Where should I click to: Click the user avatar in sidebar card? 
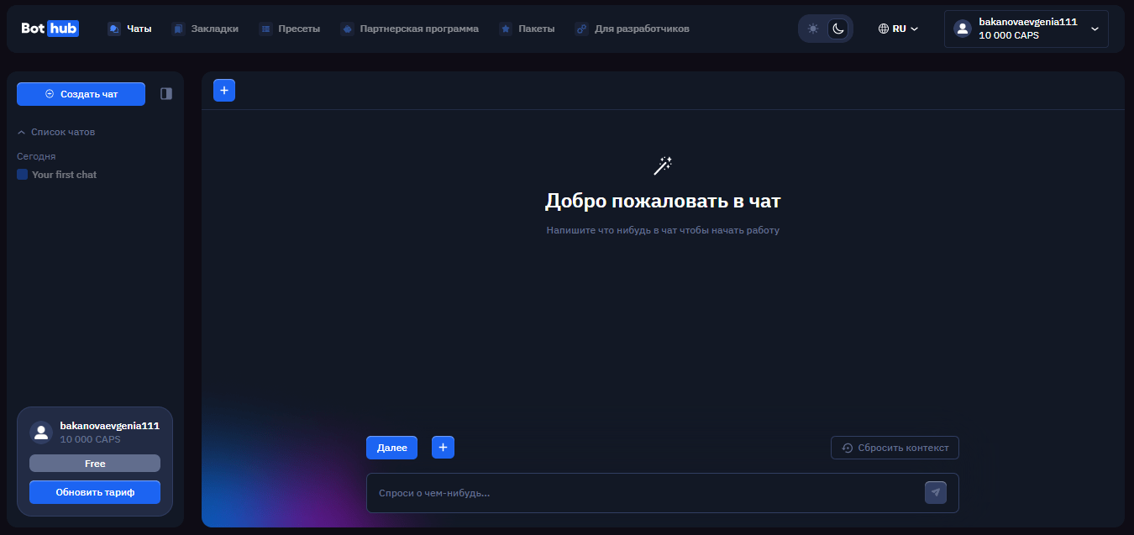pyautogui.click(x=41, y=432)
